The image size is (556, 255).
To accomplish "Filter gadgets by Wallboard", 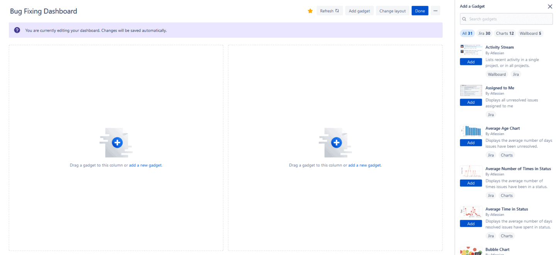I will pos(531,33).
